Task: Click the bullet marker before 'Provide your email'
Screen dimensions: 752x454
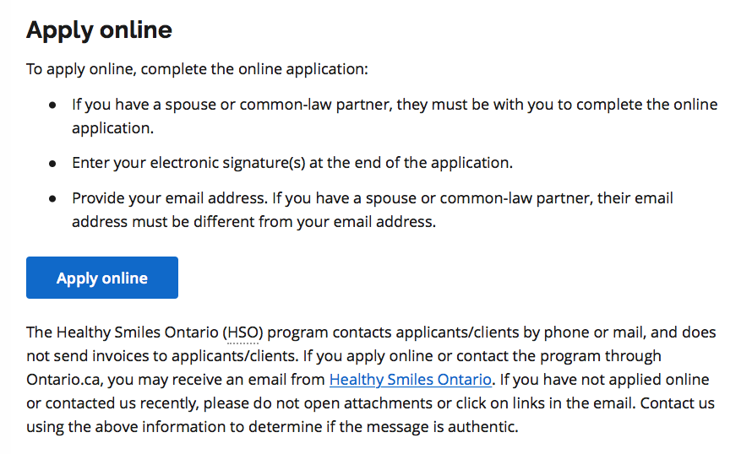Action: 52,199
